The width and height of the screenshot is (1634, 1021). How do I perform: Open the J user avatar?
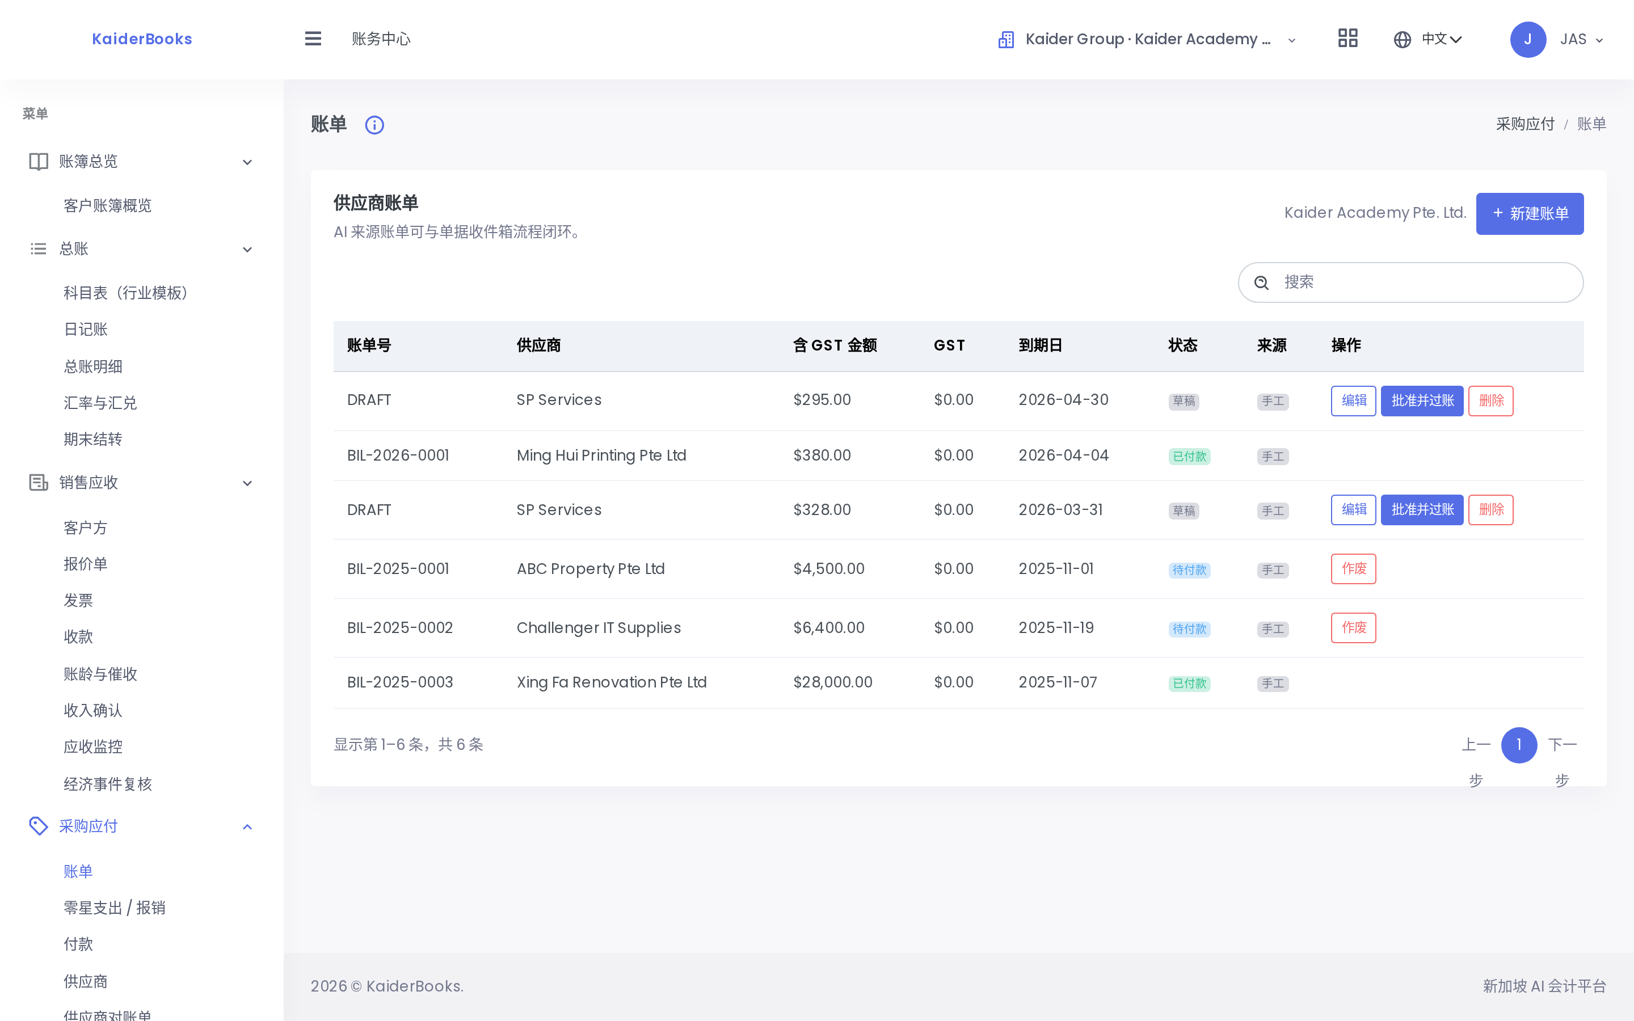pos(1528,39)
